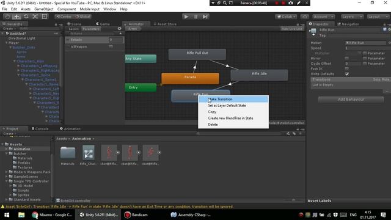Toggle the Center pivot mode button

pyautogui.click(x=64, y=16)
